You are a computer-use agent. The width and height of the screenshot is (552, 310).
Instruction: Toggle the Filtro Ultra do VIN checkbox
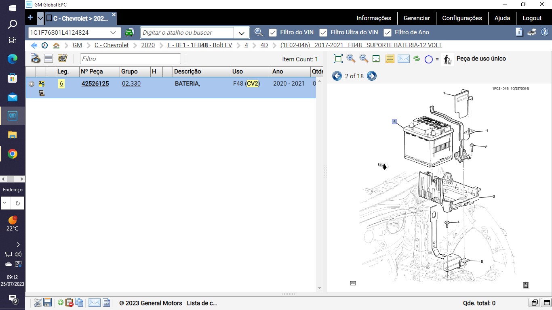tap(323, 33)
